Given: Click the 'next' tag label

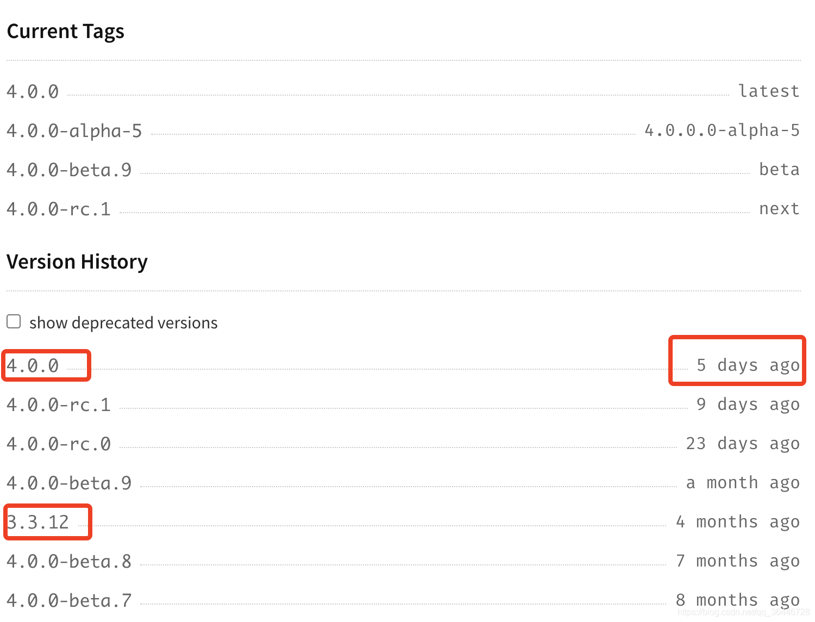Looking at the screenshot, I should (x=779, y=208).
